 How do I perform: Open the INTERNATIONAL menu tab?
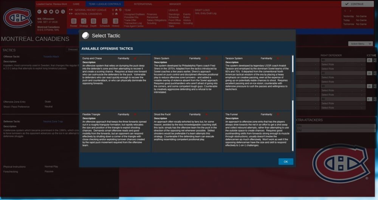(x=143, y=4)
